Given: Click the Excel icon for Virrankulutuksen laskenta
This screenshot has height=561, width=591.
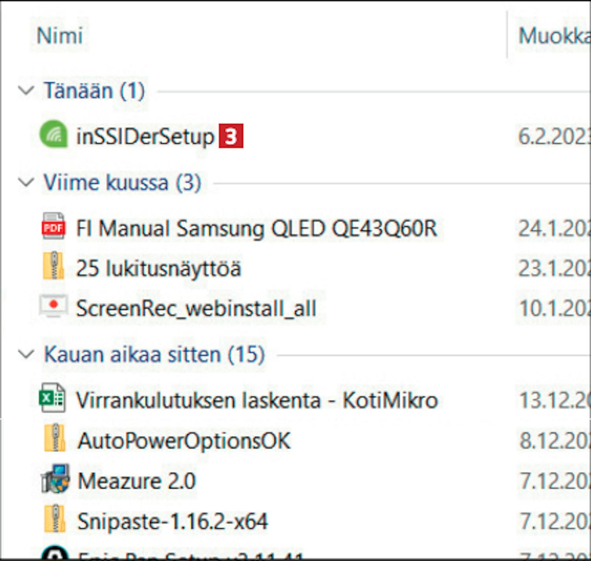Looking at the screenshot, I should [x=52, y=398].
